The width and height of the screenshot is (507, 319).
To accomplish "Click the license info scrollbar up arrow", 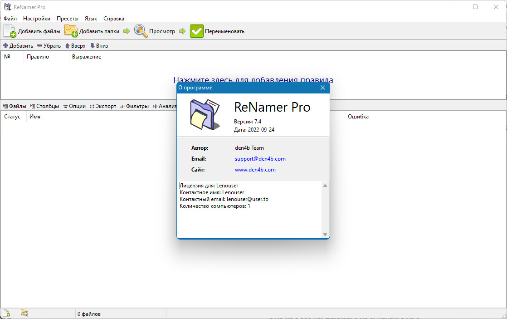I will click(325, 186).
